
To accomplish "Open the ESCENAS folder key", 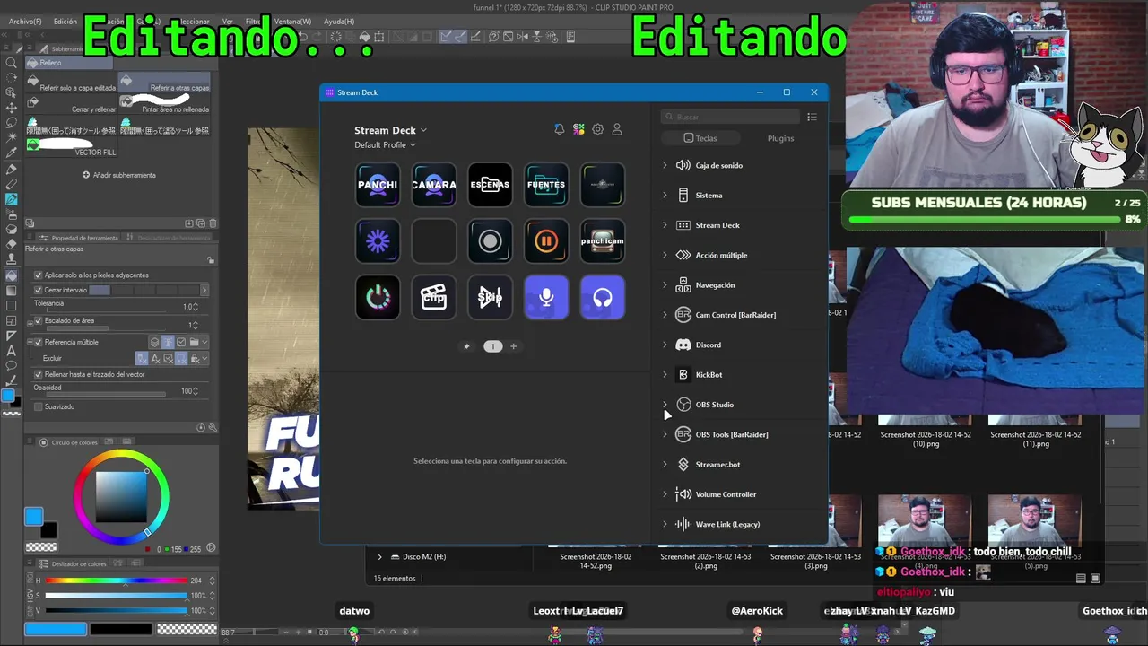I will coord(490,185).
